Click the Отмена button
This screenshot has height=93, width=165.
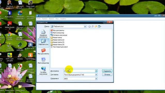pyautogui.click(x=107, y=75)
